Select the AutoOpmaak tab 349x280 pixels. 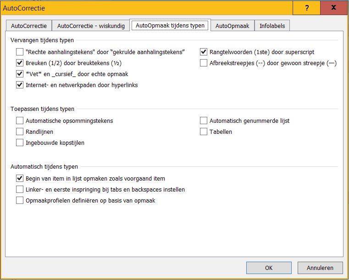point(232,26)
